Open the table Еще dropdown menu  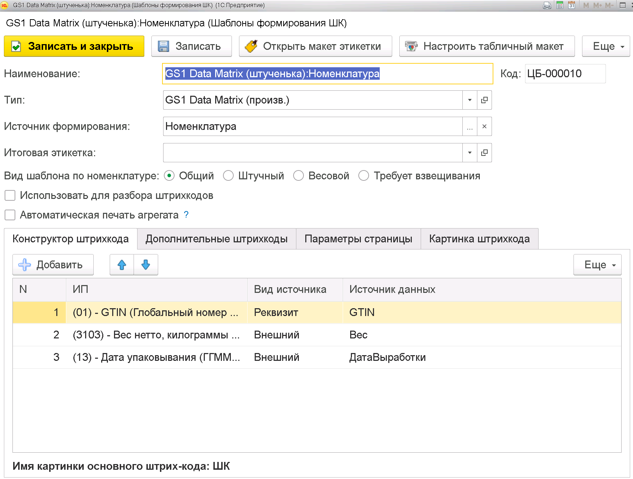tap(597, 265)
